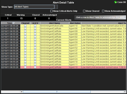This screenshot has height=94, width=127.
Task: Select the Agent 96 alert index cell
Action: click(x=75, y=29)
